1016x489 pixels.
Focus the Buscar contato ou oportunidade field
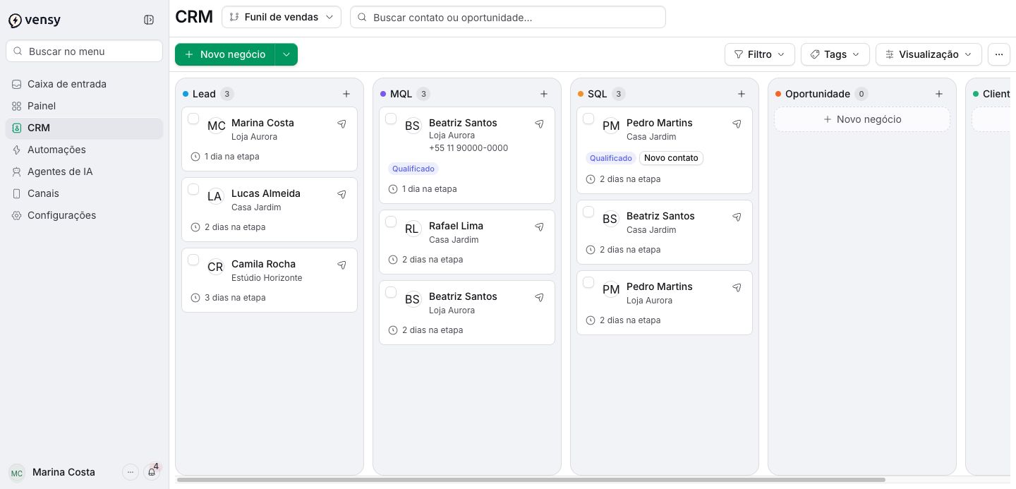(x=508, y=17)
